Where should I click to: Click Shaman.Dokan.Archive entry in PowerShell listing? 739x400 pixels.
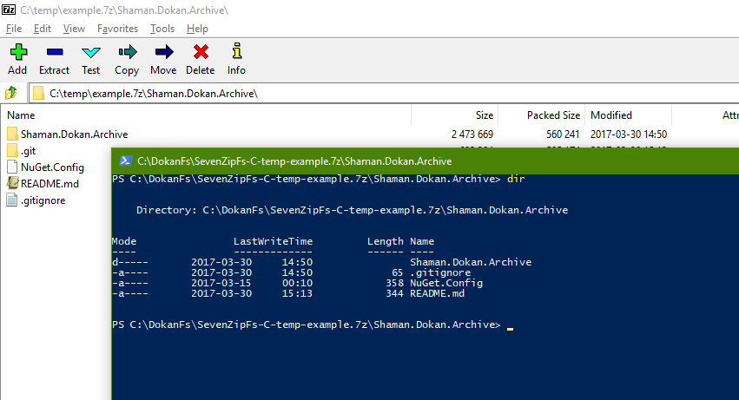coord(471,262)
